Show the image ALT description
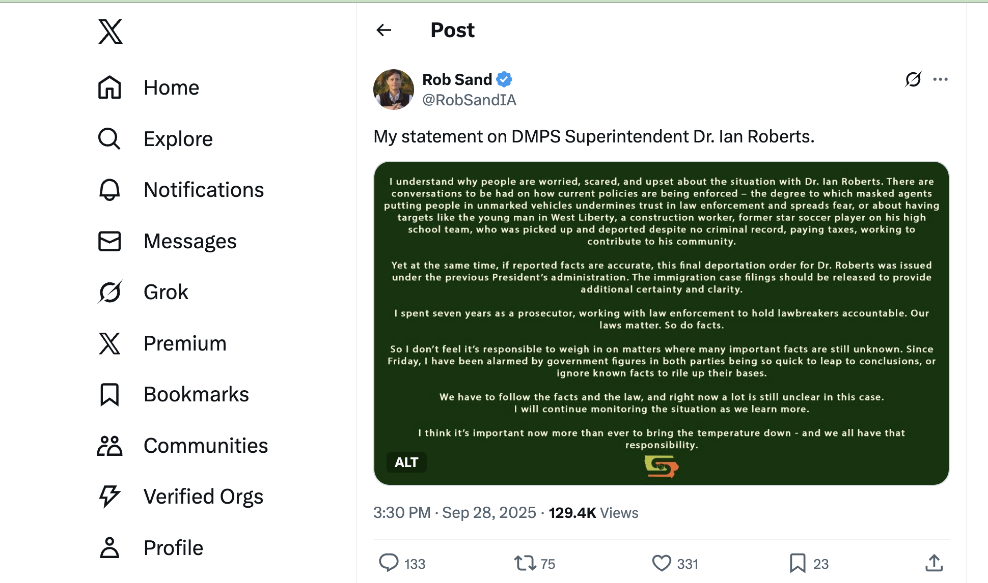 point(406,462)
